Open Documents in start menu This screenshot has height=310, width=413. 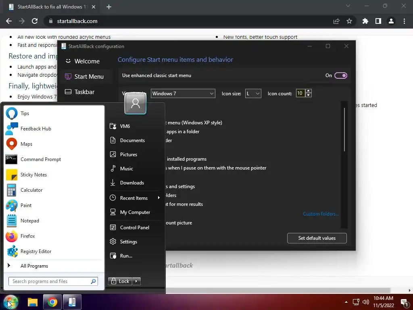point(135,140)
